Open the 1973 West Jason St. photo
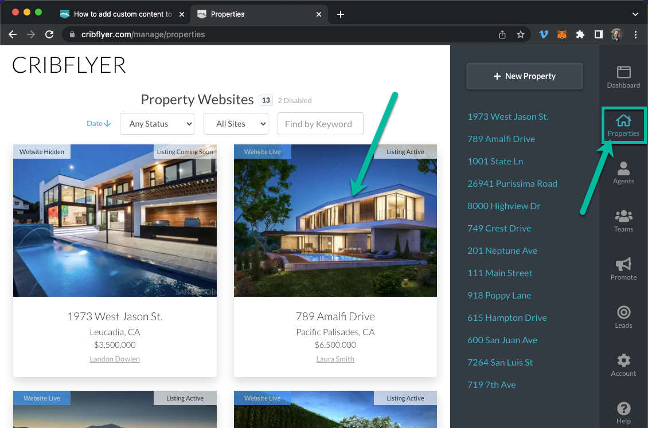Screen dimensions: 648x428 tap(115, 221)
